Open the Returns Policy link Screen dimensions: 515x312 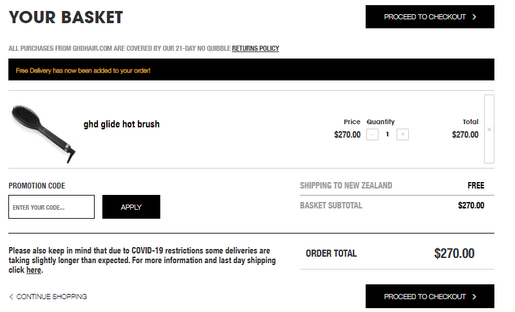256,48
